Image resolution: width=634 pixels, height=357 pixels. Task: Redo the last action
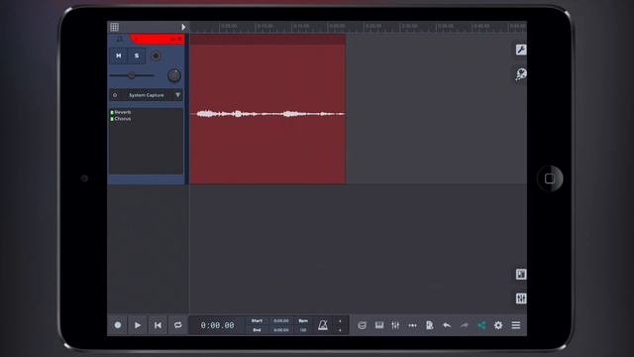pos(464,325)
